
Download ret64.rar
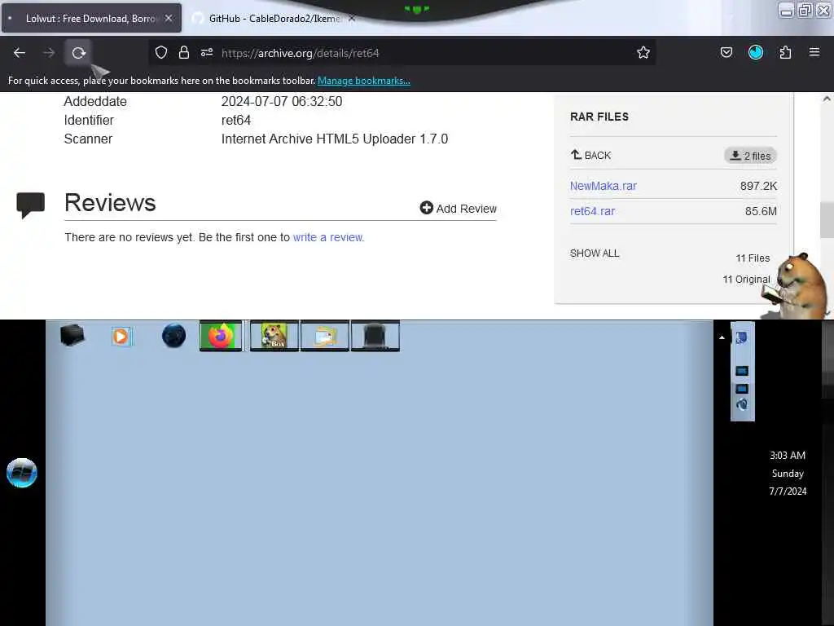point(593,211)
